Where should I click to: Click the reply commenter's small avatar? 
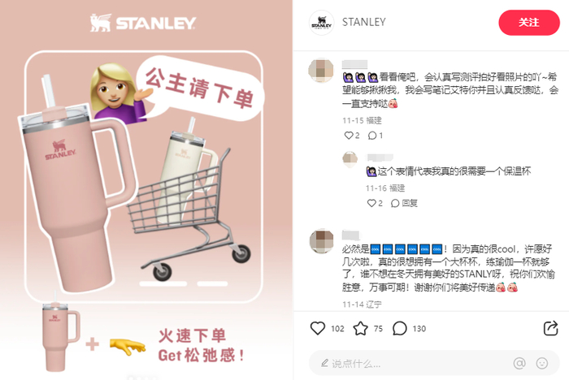click(x=350, y=159)
